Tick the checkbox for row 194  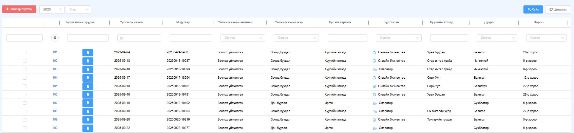[x=24, y=78]
